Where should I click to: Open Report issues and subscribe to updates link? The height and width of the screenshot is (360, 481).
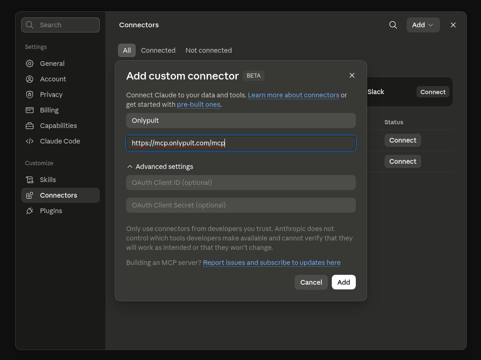point(272,263)
